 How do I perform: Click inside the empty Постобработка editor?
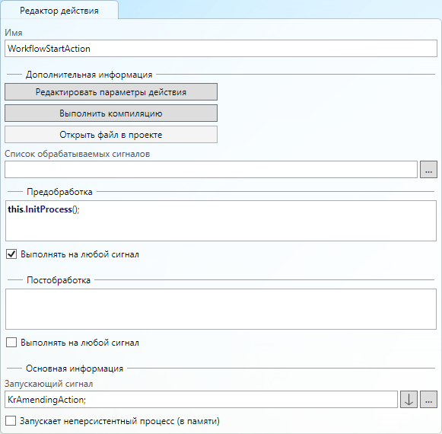coord(221,309)
